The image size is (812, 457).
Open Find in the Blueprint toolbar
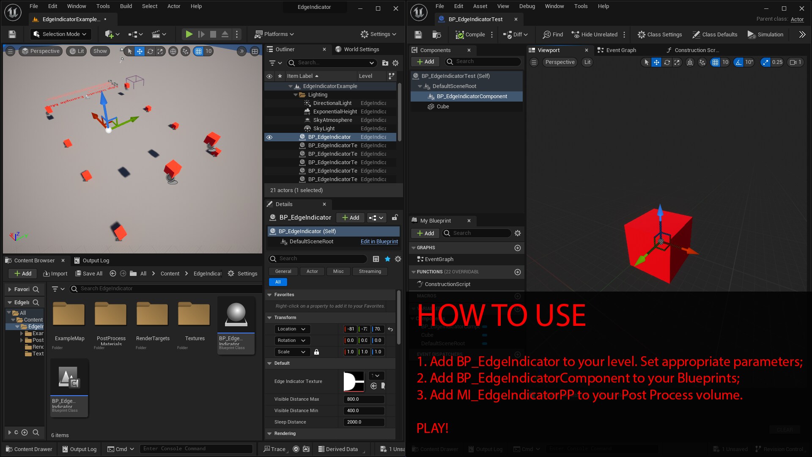point(552,34)
